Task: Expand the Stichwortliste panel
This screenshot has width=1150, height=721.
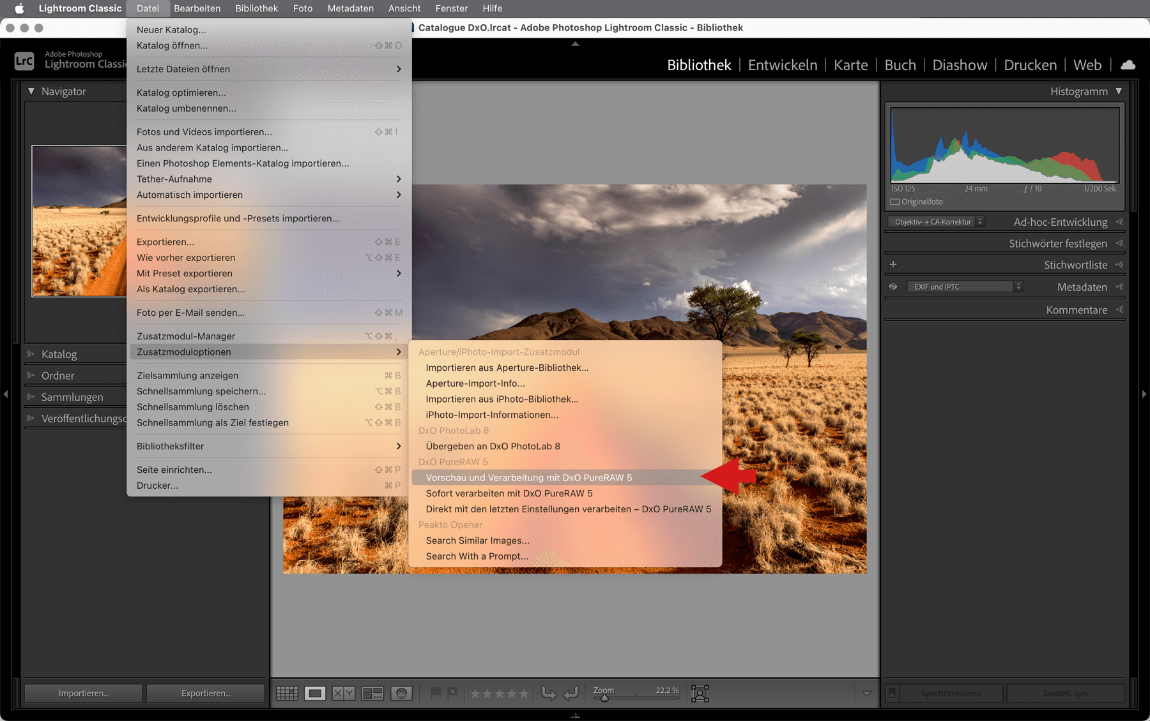Action: [1119, 264]
